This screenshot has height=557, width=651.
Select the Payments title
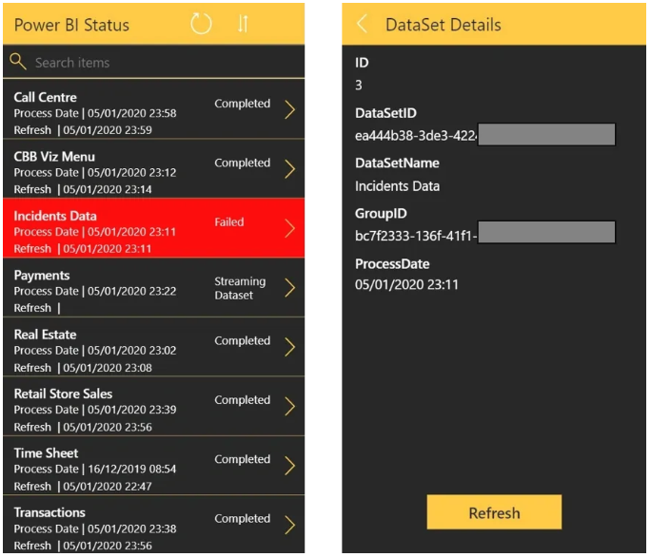(42, 276)
